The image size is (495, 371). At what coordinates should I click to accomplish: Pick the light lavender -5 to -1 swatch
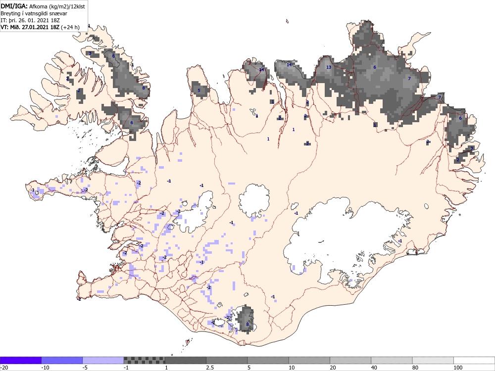point(103,360)
